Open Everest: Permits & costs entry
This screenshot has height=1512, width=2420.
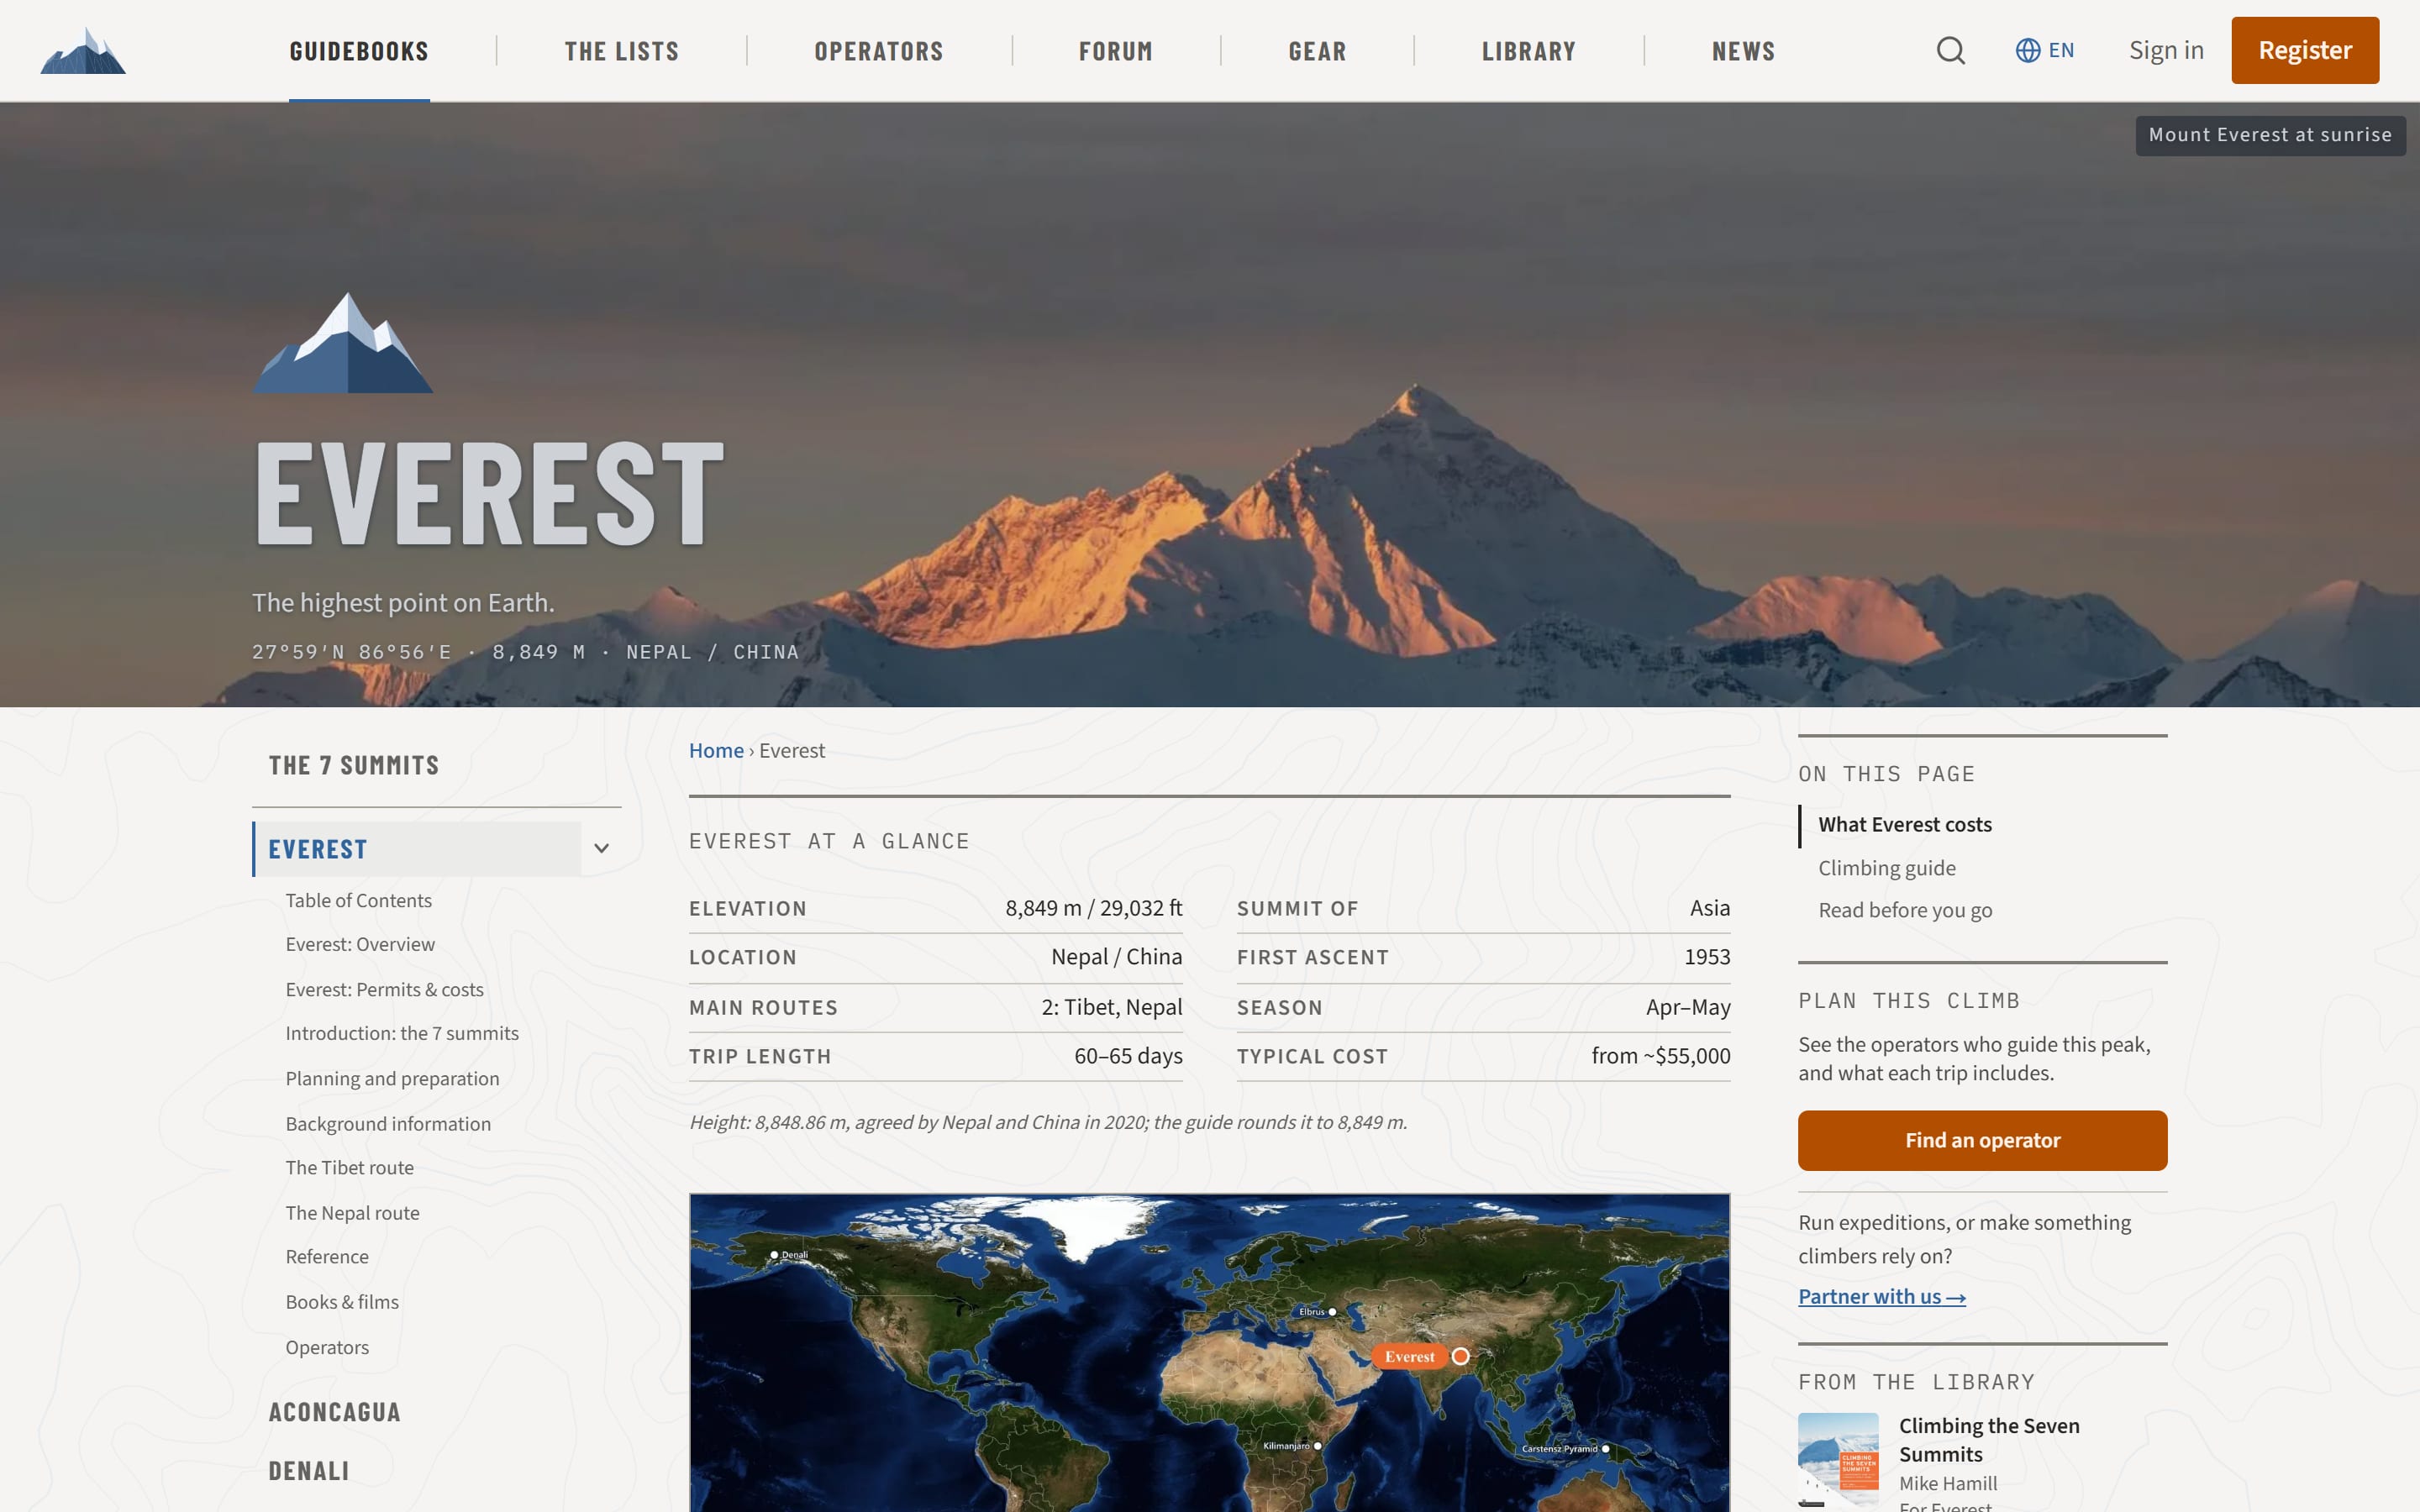click(384, 989)
